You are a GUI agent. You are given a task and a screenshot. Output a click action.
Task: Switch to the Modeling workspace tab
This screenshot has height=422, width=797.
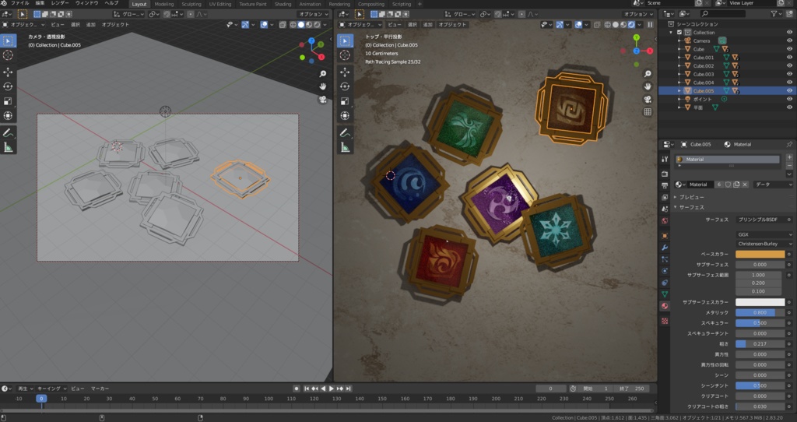pos(163,4)
